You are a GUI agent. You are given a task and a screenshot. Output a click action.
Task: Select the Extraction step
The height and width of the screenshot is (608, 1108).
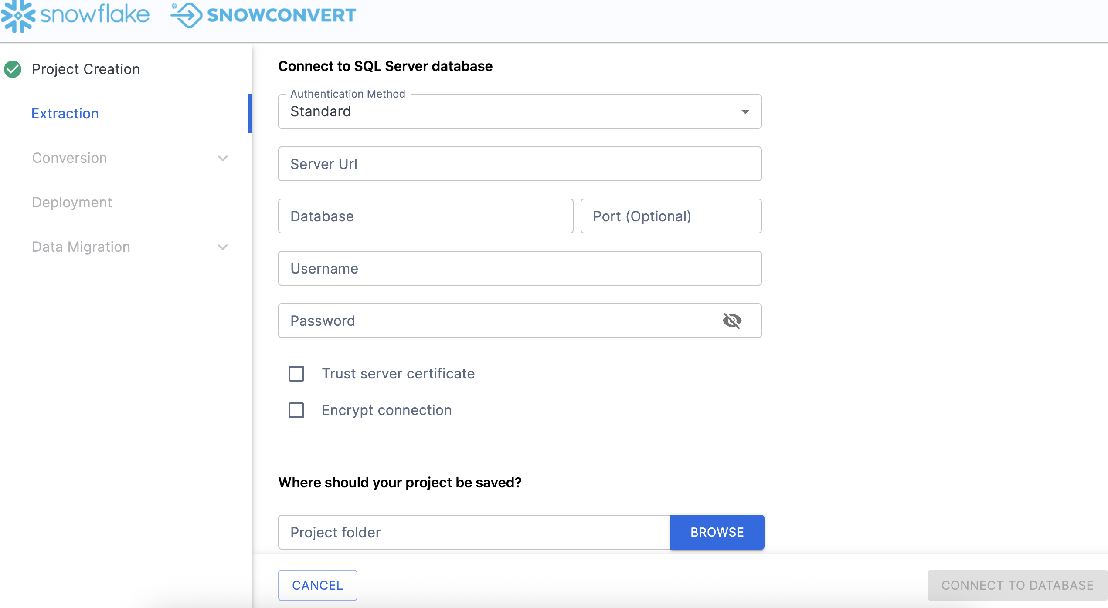(x=65, y=114)
